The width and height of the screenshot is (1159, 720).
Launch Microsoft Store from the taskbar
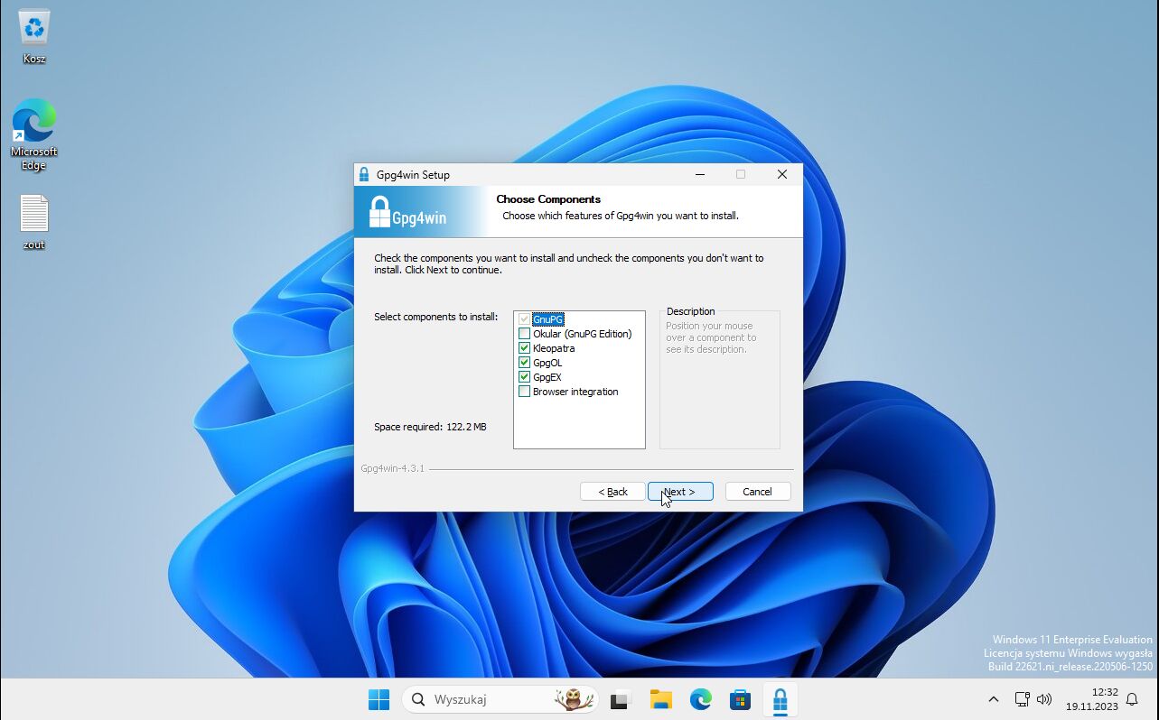(x=740, y=699)
